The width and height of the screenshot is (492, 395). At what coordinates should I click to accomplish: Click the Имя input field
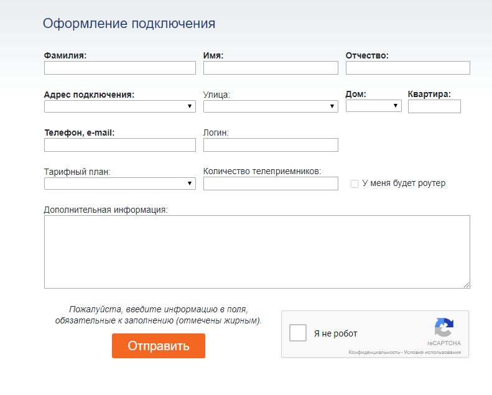(271, 68)
